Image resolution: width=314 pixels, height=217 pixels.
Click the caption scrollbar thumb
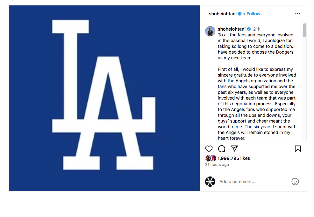click(304, 30)
